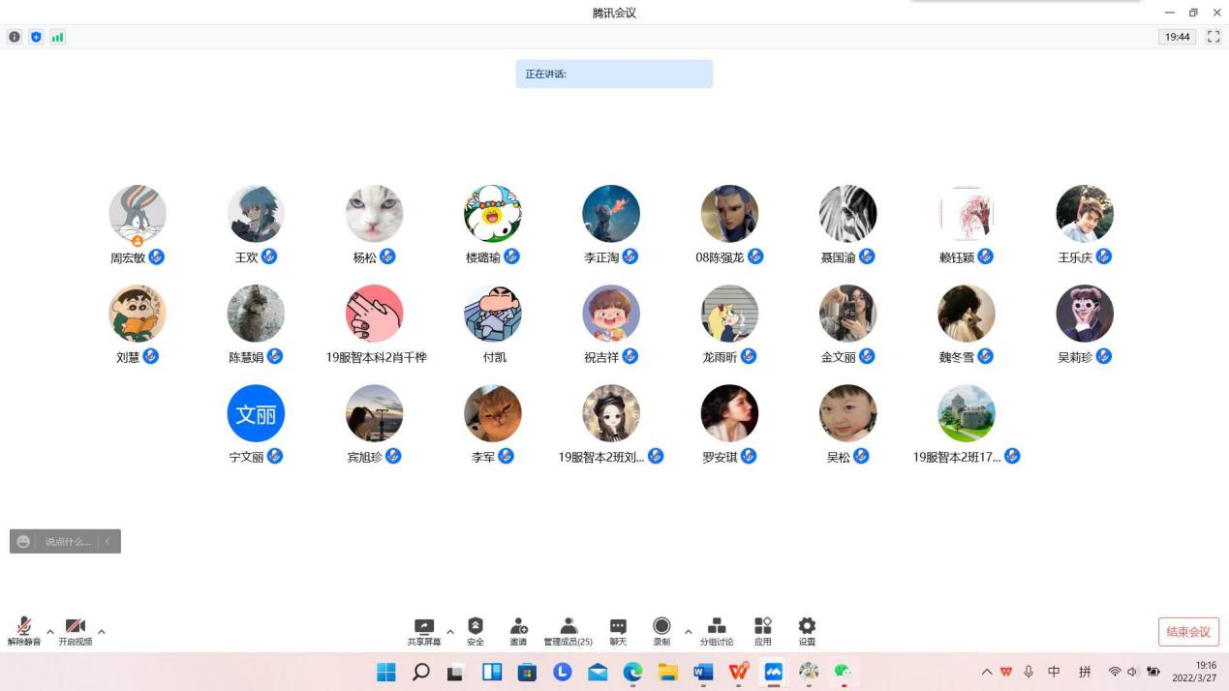
Task: Check the green network signal icon
Action: [x=57, y=37]
